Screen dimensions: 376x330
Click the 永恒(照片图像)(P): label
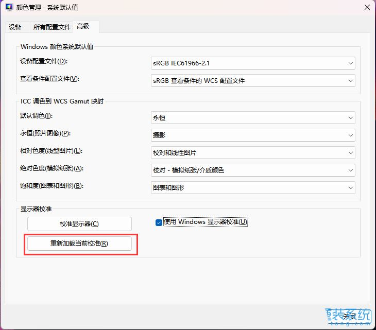pos(45,133)
